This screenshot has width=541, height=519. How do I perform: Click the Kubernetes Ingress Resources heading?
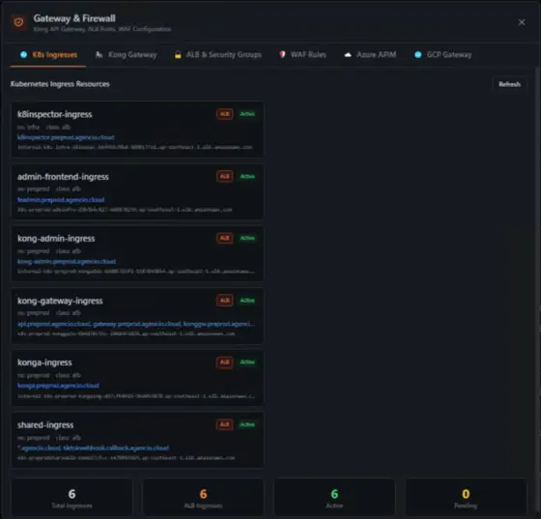(x=60, y=84)
